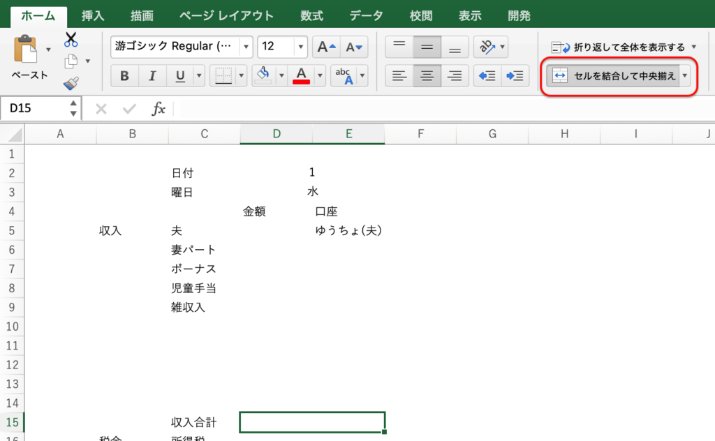
Task: Click the Name Box showing D15
Action: click(35, 109)
